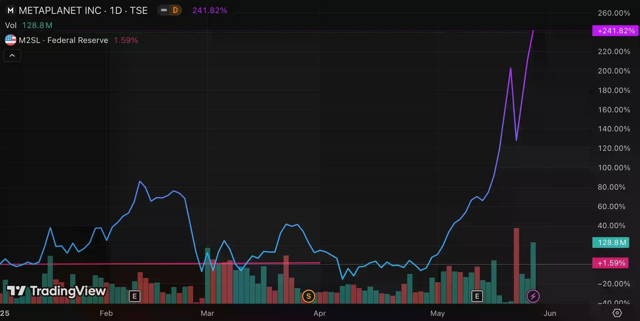Click the red 1.59% M2SL legend value
The image size is (640, 321).
(126, 40)
